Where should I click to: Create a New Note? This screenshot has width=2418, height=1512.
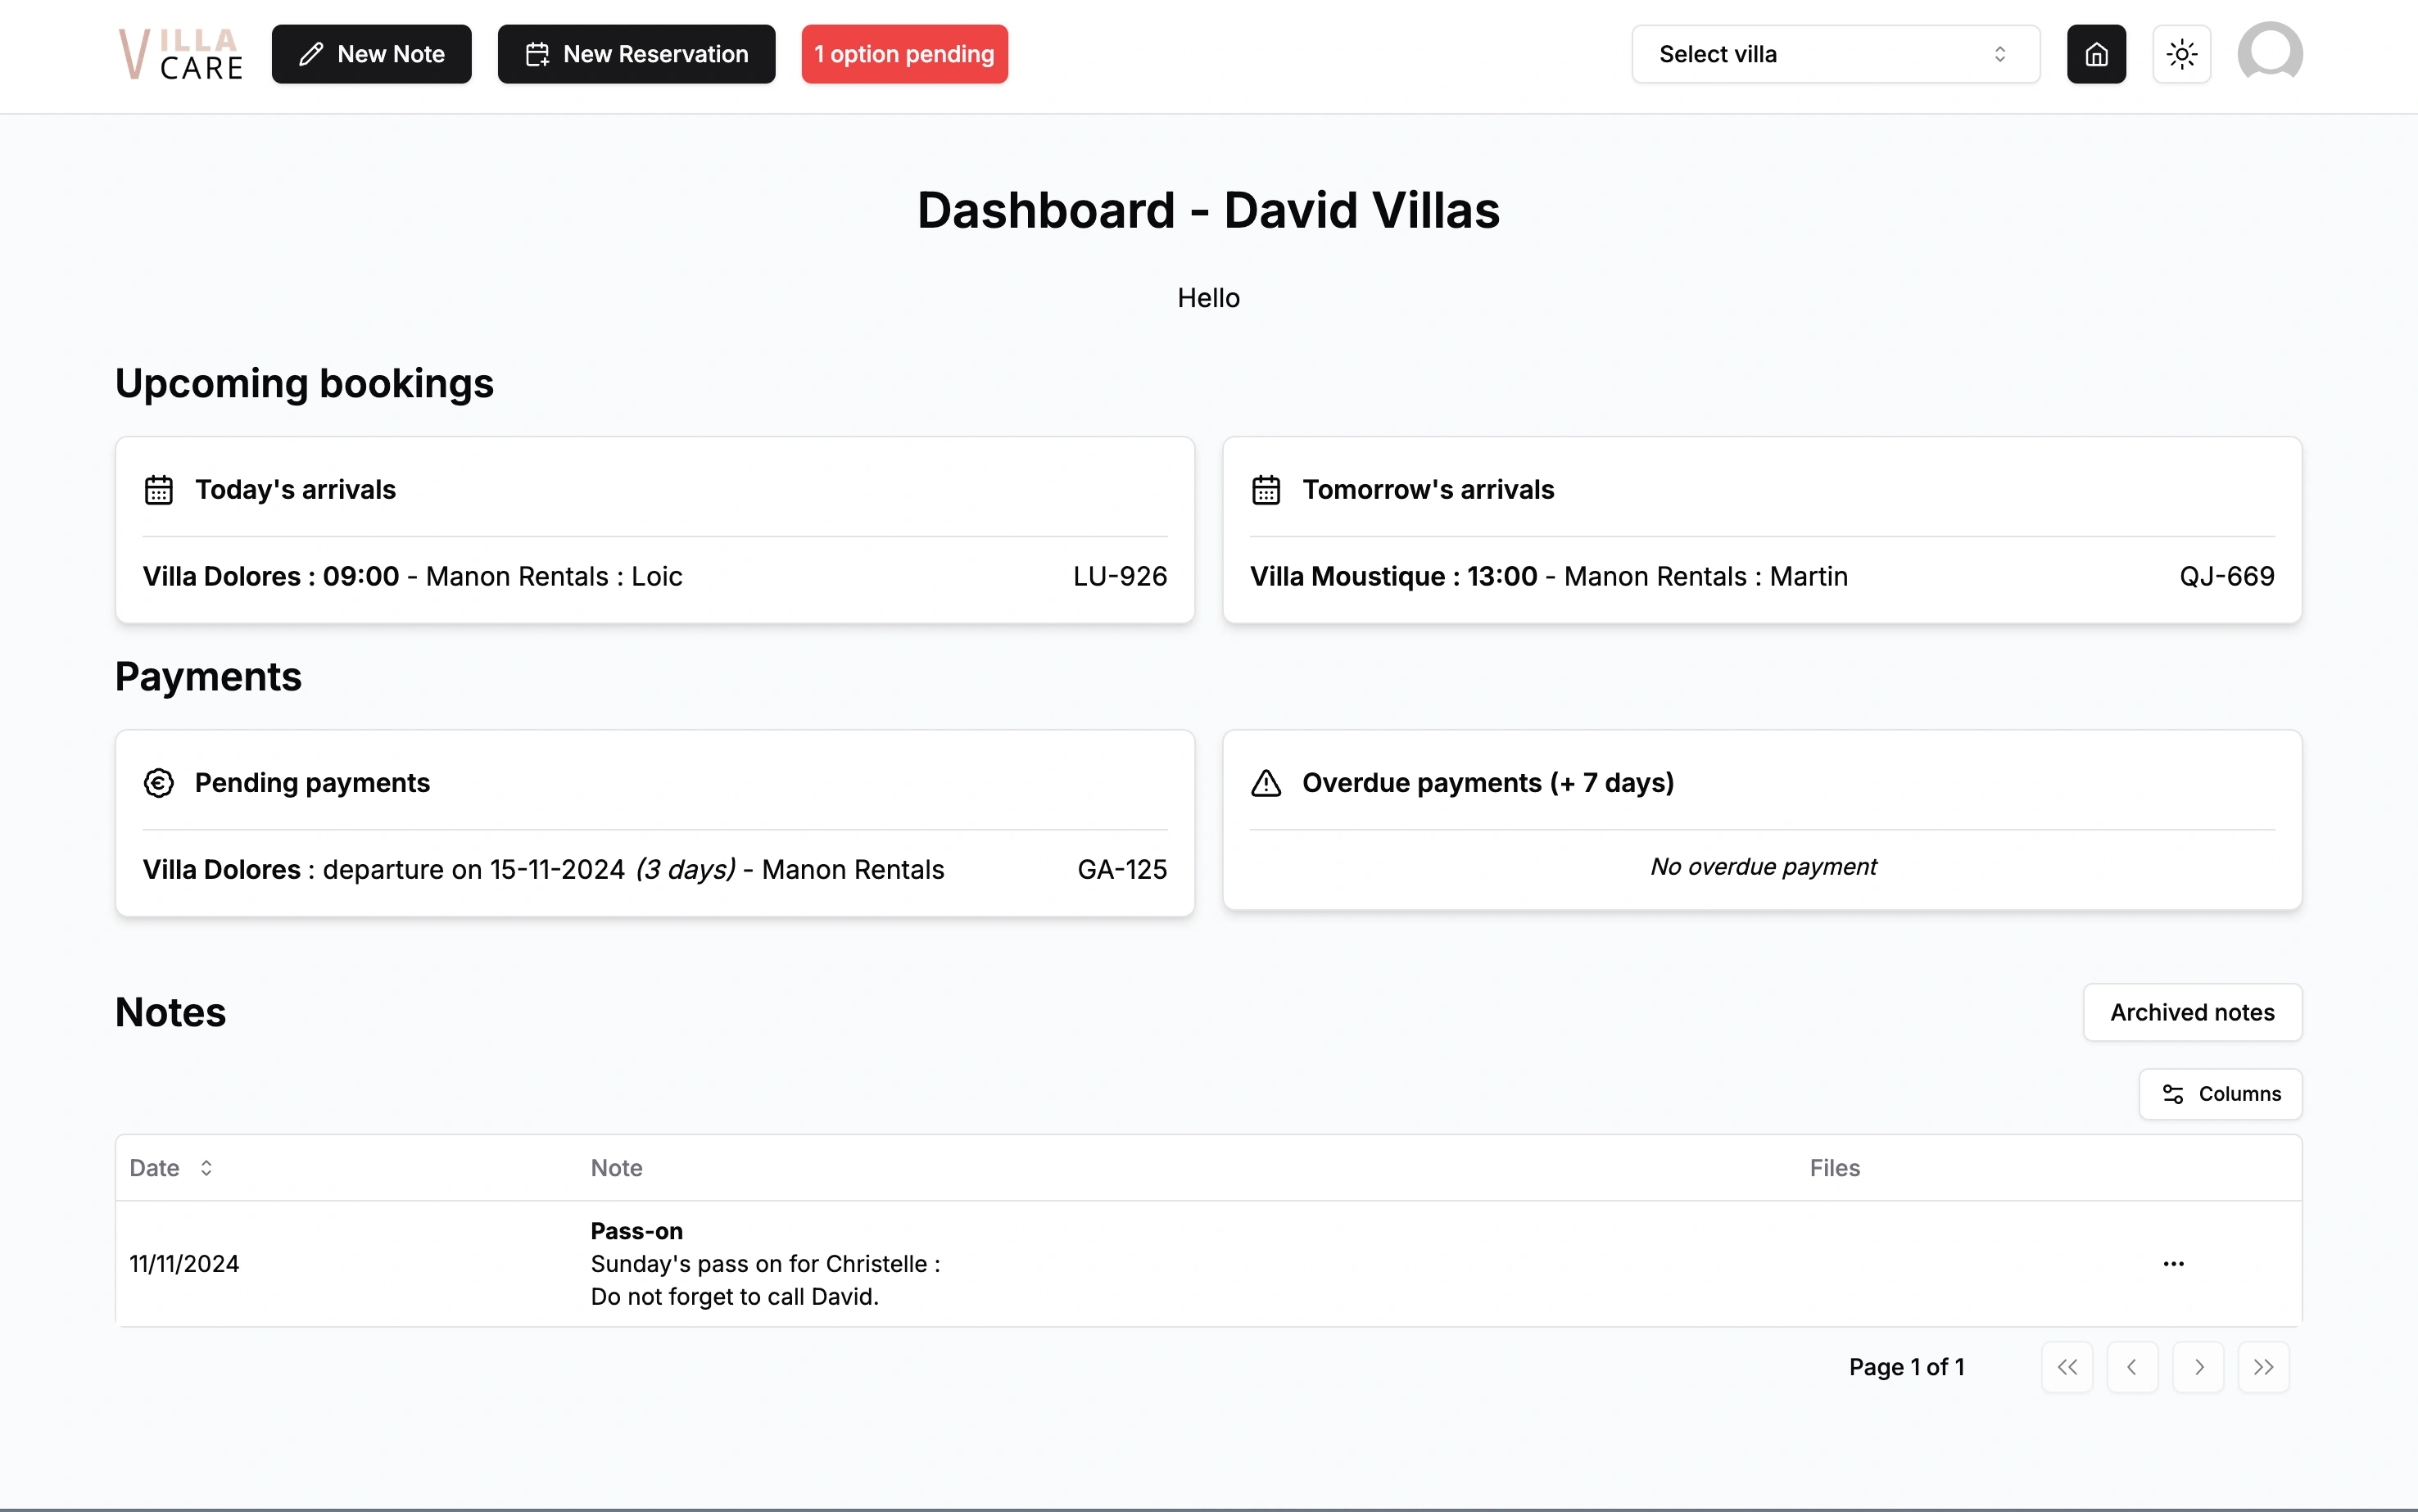point(371,53)
